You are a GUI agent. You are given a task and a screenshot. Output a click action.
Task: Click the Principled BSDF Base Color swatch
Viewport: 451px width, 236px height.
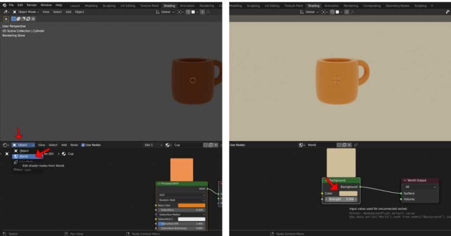point(192,205)
